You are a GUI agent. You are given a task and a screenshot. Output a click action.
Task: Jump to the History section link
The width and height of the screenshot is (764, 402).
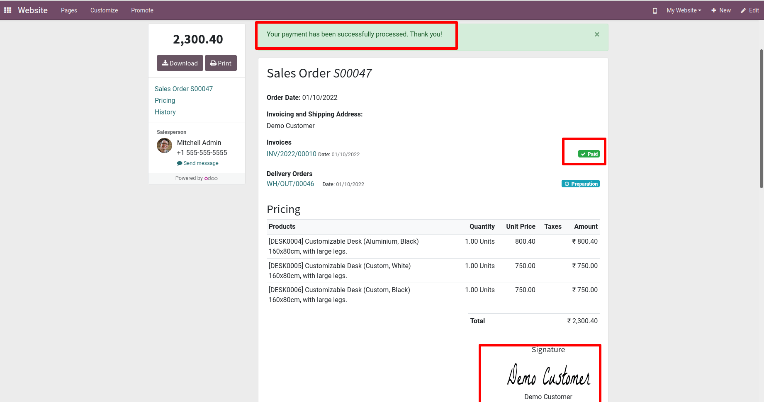pyautogui.click(x=165, y=112)
